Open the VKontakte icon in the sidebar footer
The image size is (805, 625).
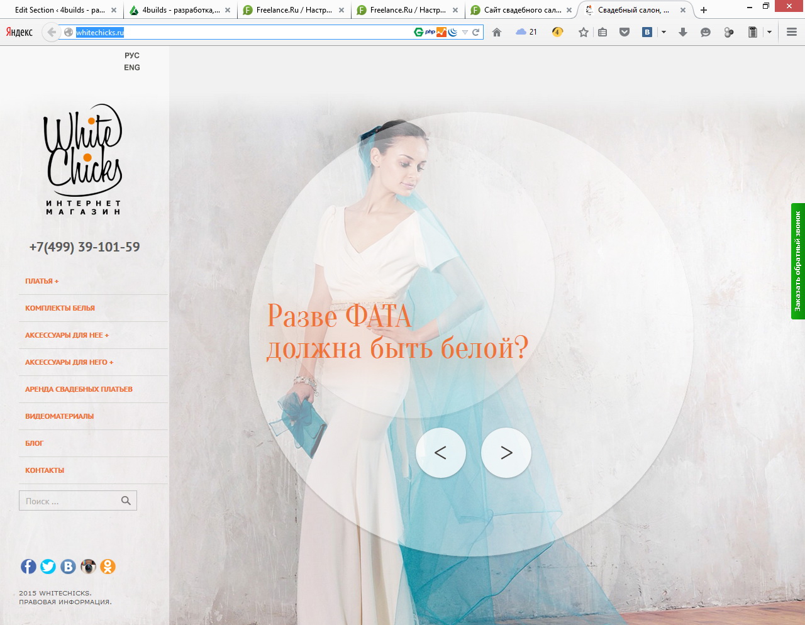point(68,567)
